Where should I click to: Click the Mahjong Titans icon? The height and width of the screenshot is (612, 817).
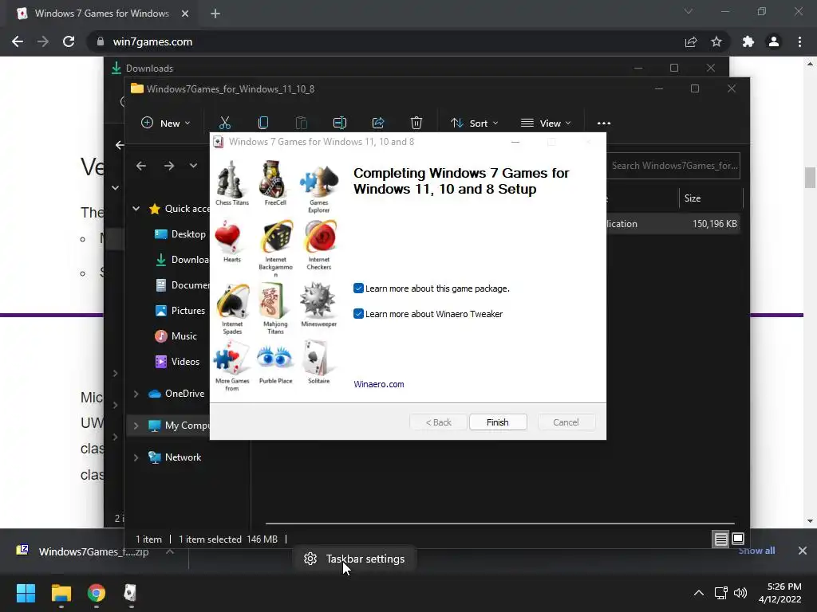point(274,300)
